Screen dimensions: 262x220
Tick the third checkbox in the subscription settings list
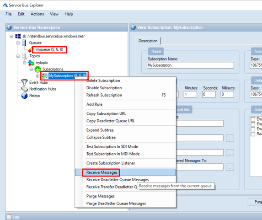point(253,129)
